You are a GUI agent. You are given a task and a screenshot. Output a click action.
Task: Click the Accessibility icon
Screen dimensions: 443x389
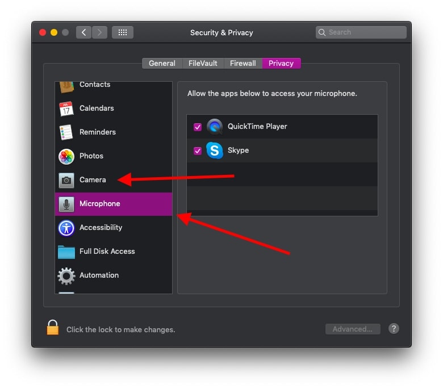pyautogui.click(x=66, y=228)
